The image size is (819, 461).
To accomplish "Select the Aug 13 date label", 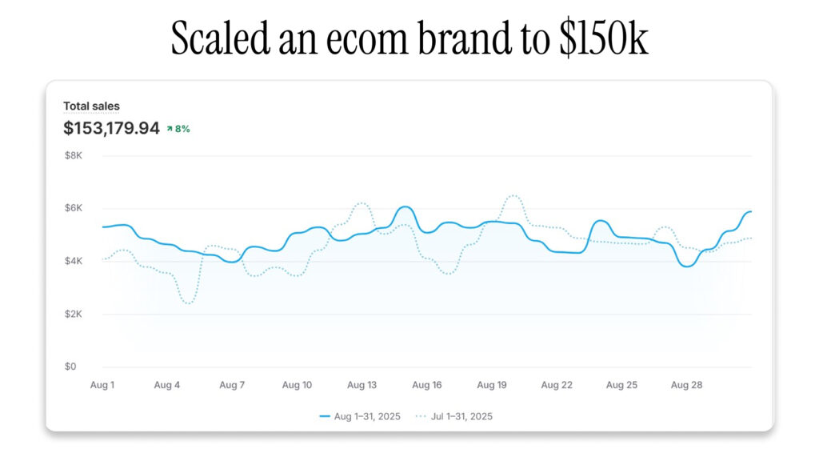I will click(x=362, y=385).
